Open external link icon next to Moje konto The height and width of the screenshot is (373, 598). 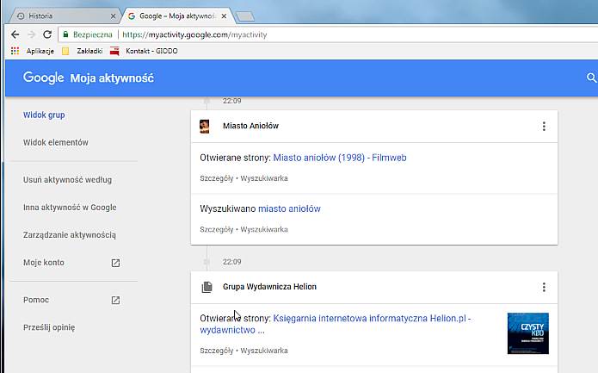pyautogui.click(x=115, y=263)
